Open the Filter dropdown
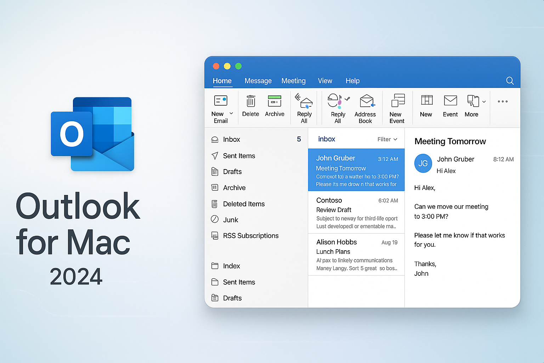This screenshot has width=544, height=363. click(x=387, y=139)
